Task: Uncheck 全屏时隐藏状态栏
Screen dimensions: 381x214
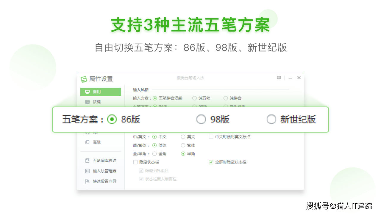Action: click(x=211, y=162)
